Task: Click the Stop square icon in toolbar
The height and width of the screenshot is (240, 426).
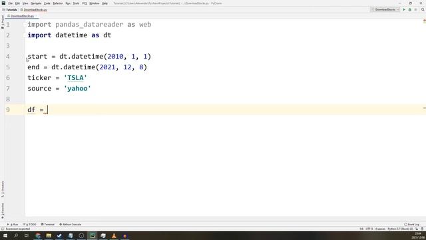Action: [x=415, y=9]
